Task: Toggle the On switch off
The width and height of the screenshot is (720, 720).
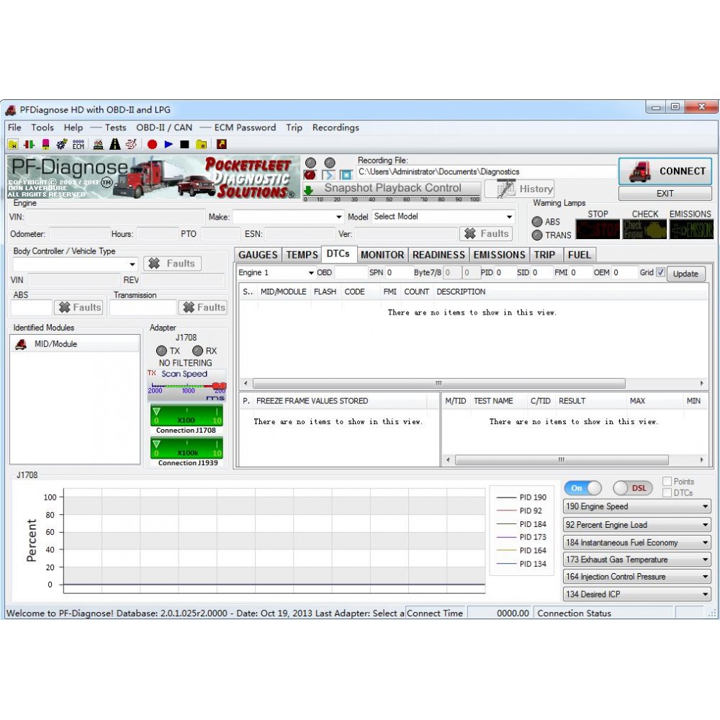Action: (582, 488)
